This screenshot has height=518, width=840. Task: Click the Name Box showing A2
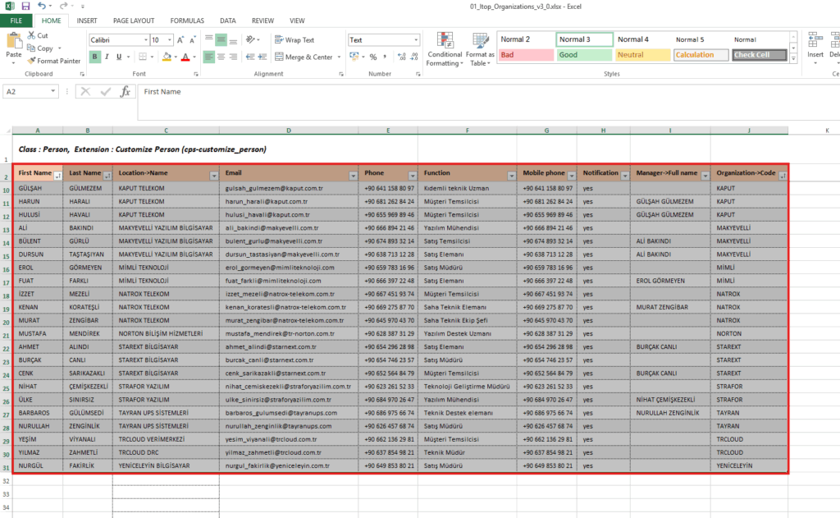pyautogui.click(x=30, y=92)
